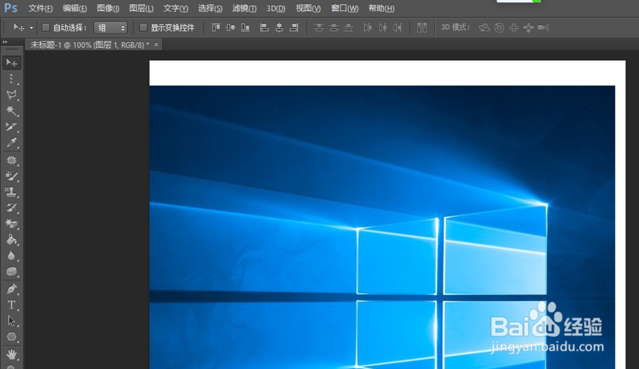639x369 pixels.
Task: Expand the toolbox with double-arrow
Action: [5, 42]
